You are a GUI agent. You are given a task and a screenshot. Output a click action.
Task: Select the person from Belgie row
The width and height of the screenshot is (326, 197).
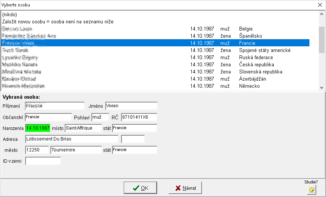coord(150,29)
